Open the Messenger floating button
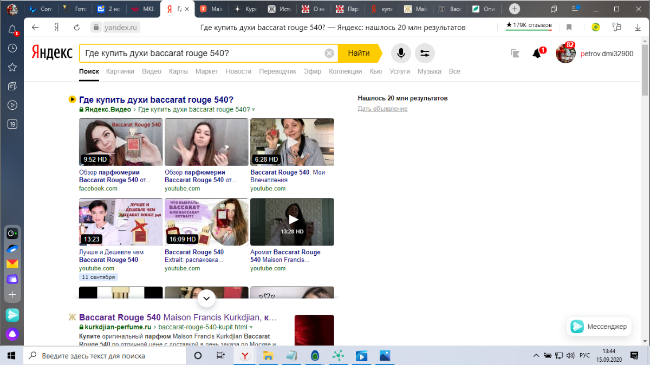Viewport: 650px width, 365px height. tap(599, 327)
